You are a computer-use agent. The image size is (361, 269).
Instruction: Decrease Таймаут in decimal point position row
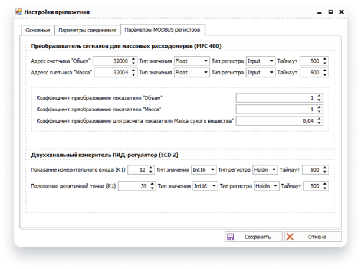[x=325, y=188]
